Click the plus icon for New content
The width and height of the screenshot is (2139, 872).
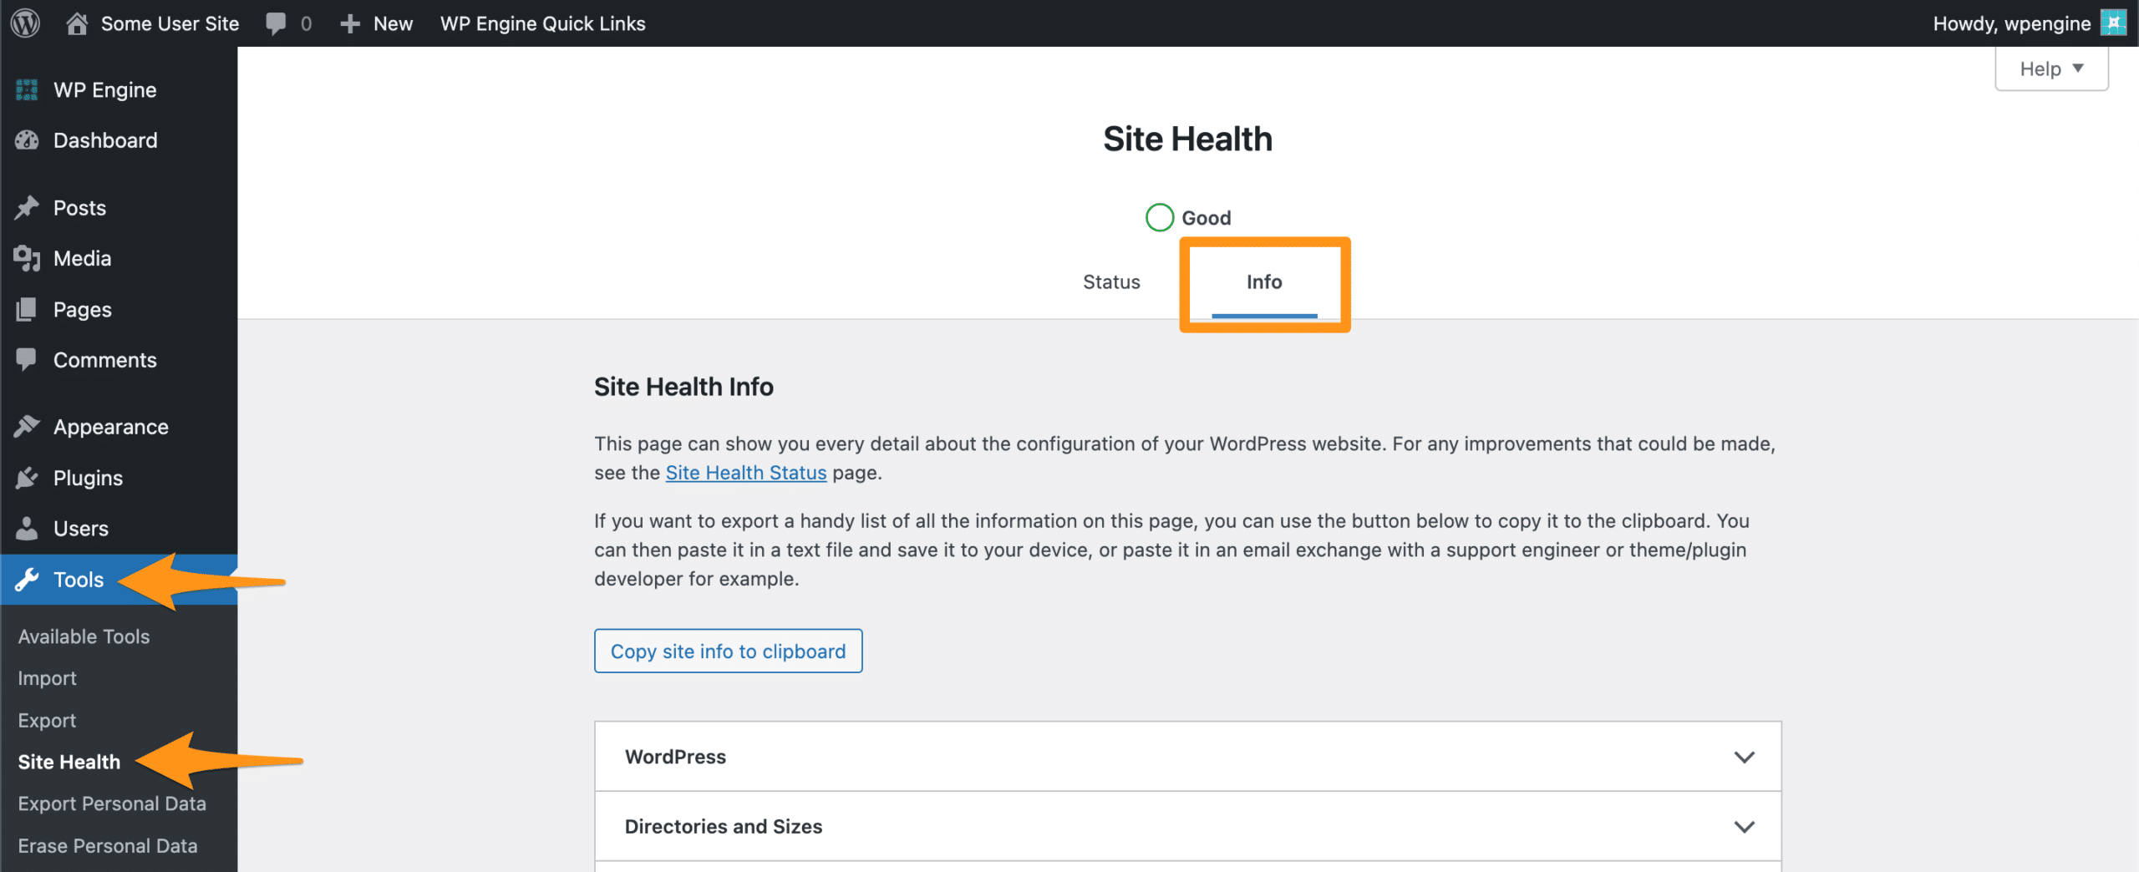(350, 23)
